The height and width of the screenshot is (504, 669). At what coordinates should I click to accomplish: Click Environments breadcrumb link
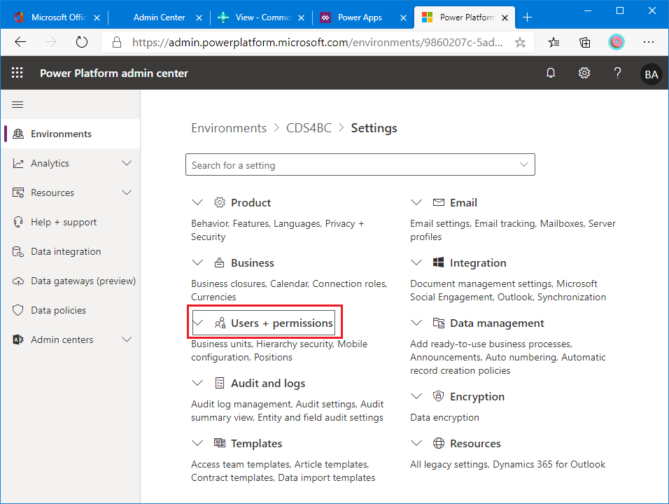tap(229, 128)
